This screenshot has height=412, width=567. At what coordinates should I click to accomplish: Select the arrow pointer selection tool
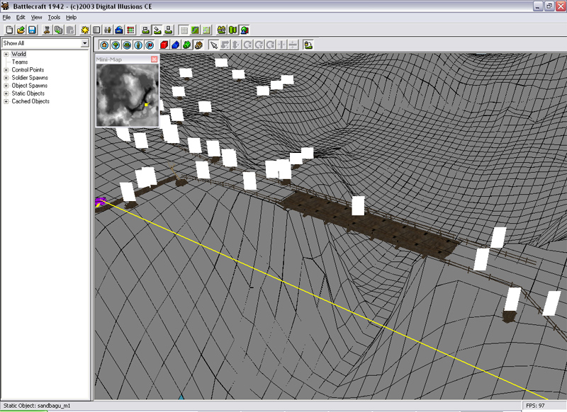click(213, 45)
